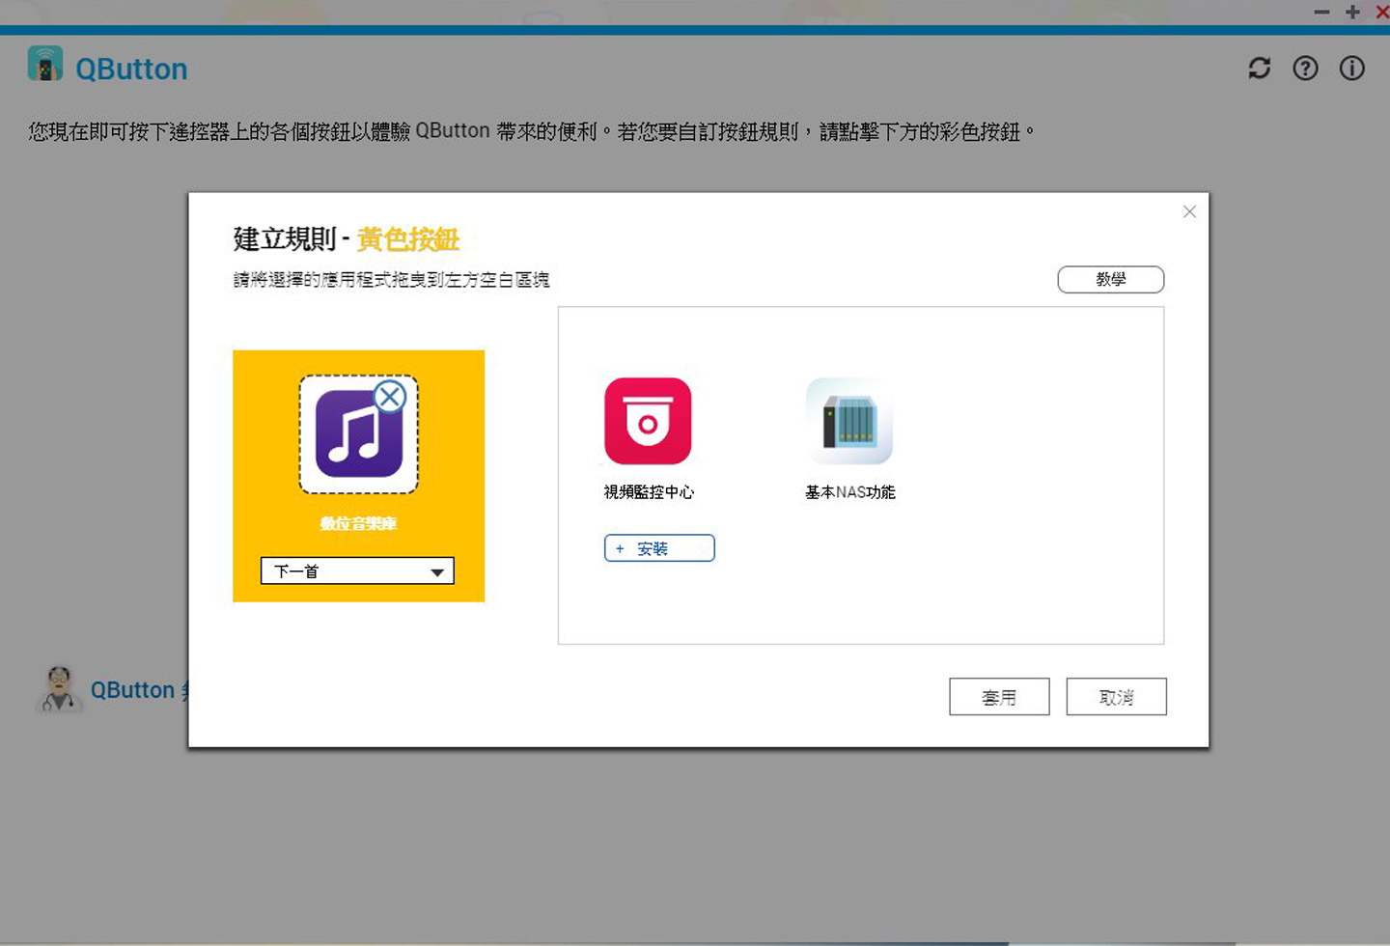Apply the rule with 套用
This screenshot has height=946, width=1390.
tap(999, 696)
